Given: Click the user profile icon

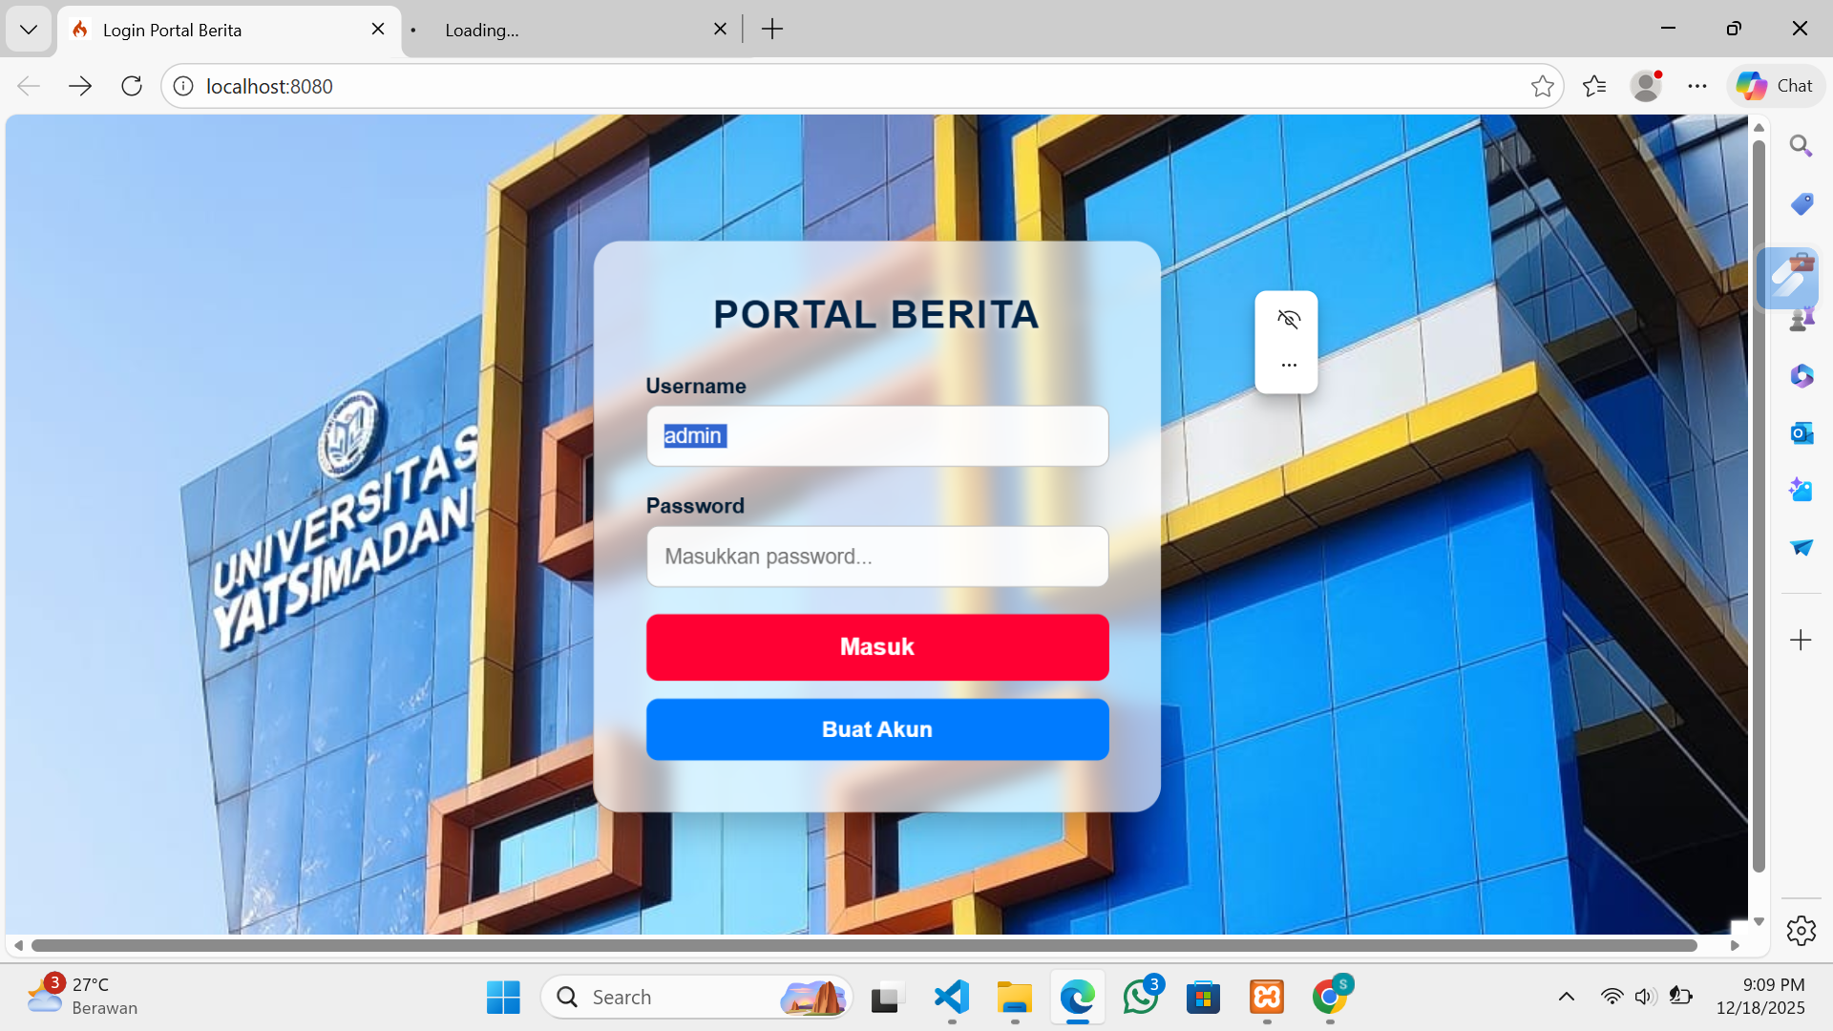Looking at the screenshot, I should tap(1645, 86).
